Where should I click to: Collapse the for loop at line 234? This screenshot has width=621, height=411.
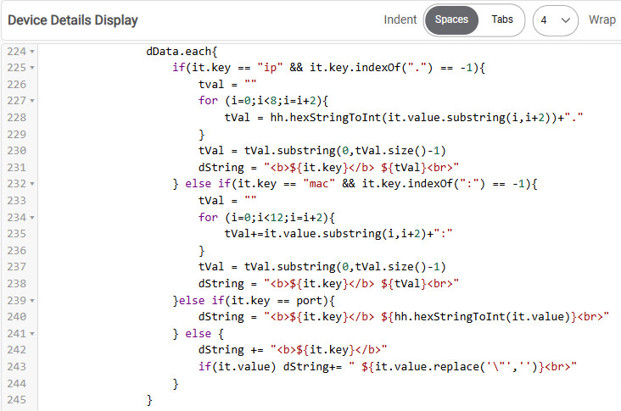[32, 216]
